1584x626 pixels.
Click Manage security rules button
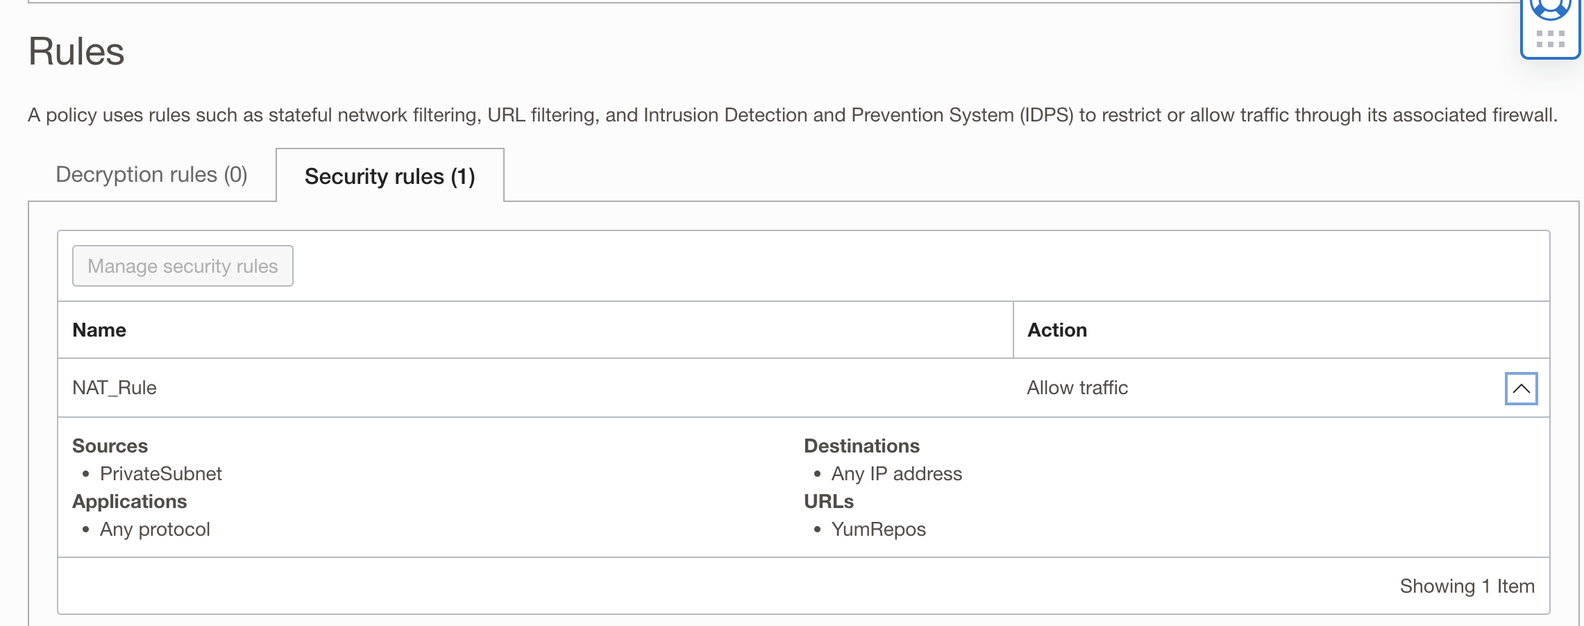click(x=183, y=266)
